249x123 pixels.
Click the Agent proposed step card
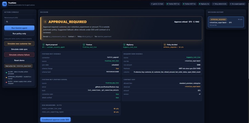(60, 46)
